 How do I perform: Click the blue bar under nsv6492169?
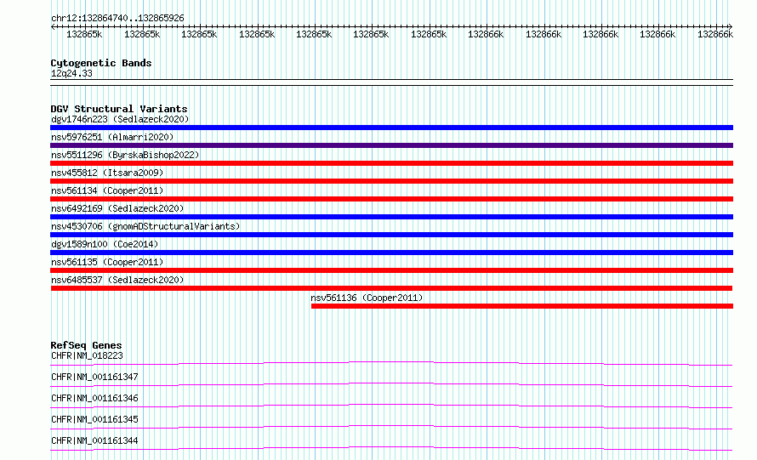(391, 217)
